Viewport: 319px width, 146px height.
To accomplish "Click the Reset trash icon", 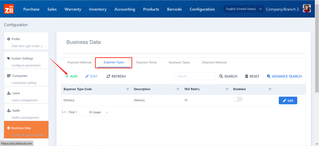I will (x=246, y=76).
